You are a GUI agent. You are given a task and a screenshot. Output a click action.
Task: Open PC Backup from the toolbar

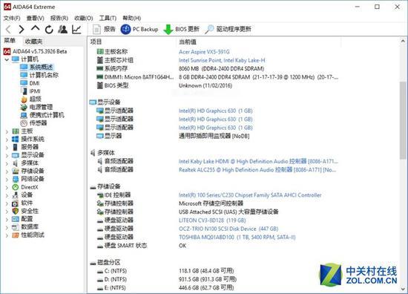pos(139,29)
